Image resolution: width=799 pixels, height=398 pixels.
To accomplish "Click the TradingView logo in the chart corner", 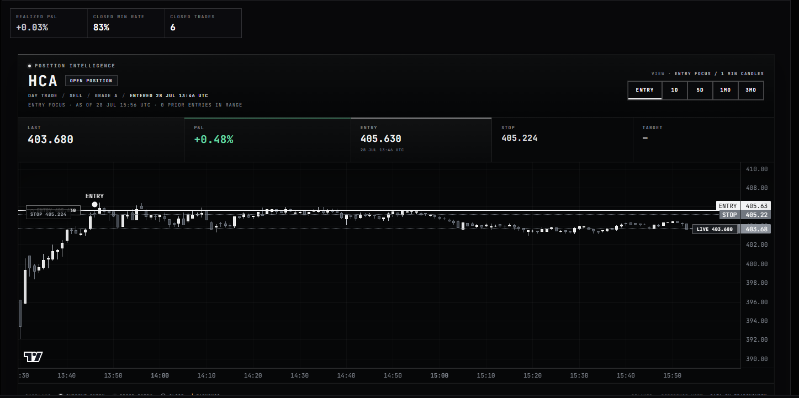I will pyautogui.click(x=33, y=357).
